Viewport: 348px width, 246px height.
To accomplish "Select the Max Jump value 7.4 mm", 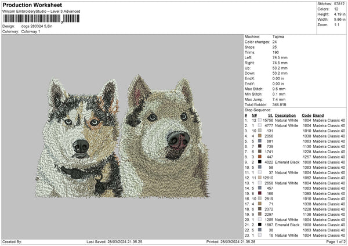I will (x=279, y=99).
